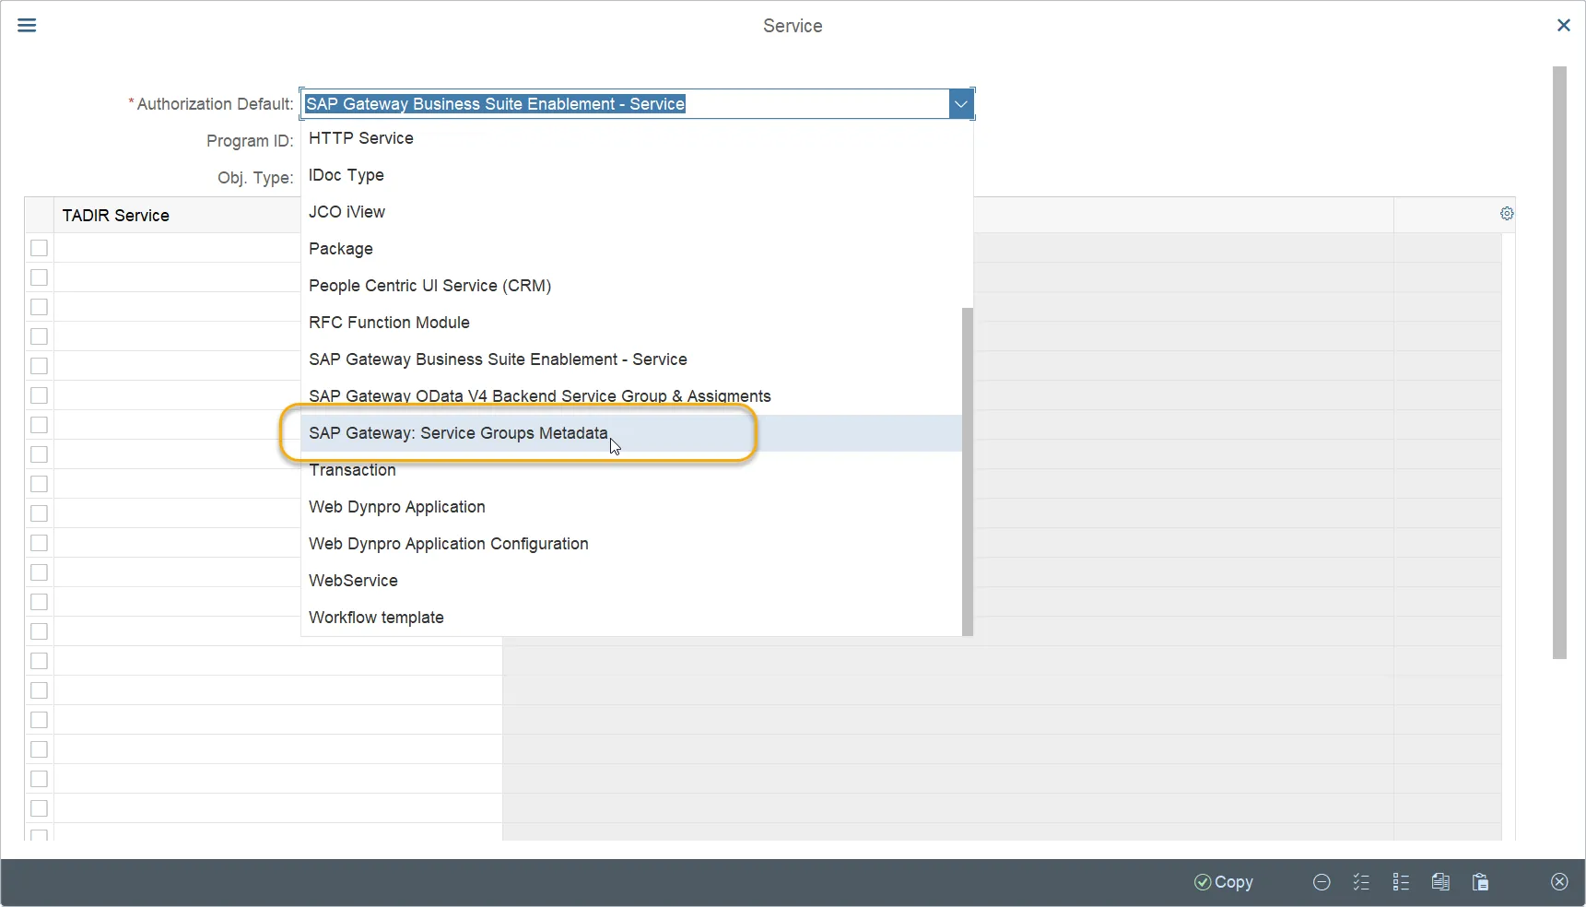Click the delete row minus icon
Image resolution: width=1586 pixels, height=907 pixels.
click(1322, 882)
